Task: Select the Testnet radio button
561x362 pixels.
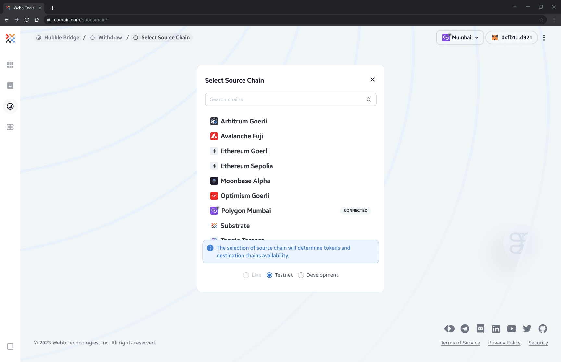Action: pyautogui.click(x=269, y=275)
